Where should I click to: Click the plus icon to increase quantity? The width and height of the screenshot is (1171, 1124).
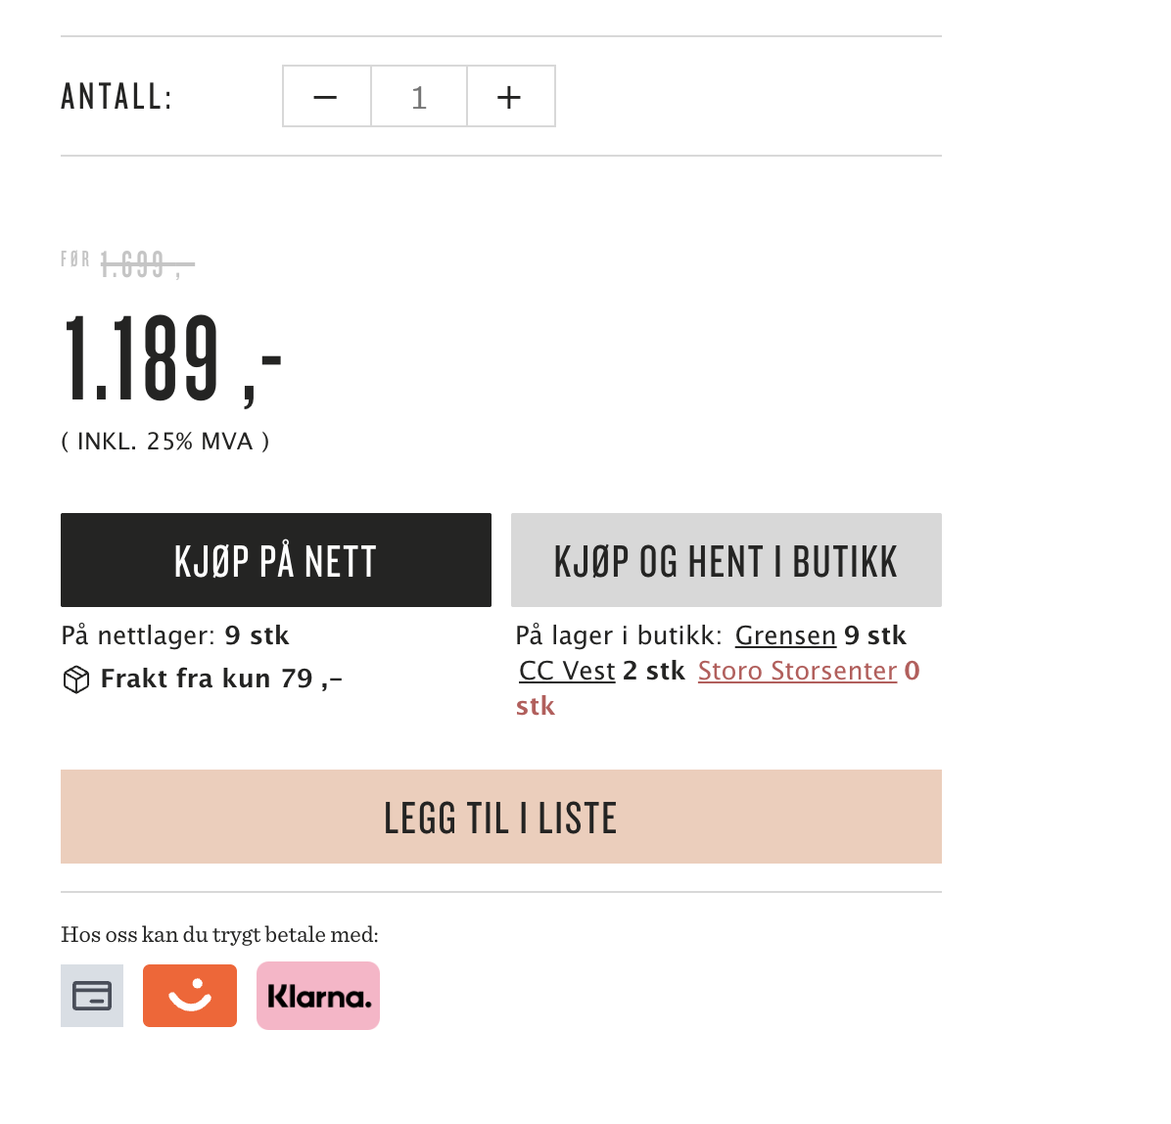[509, 97]
